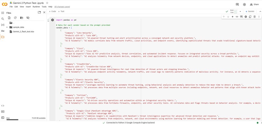This screenshot has width=262, height=124.
Task: Collapse the header with the top-right chevron
Action: coord(260,11)
